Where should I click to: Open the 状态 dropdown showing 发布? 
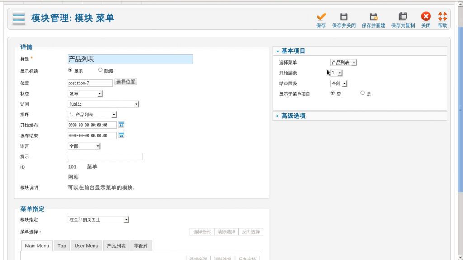(x=85, y=93)
